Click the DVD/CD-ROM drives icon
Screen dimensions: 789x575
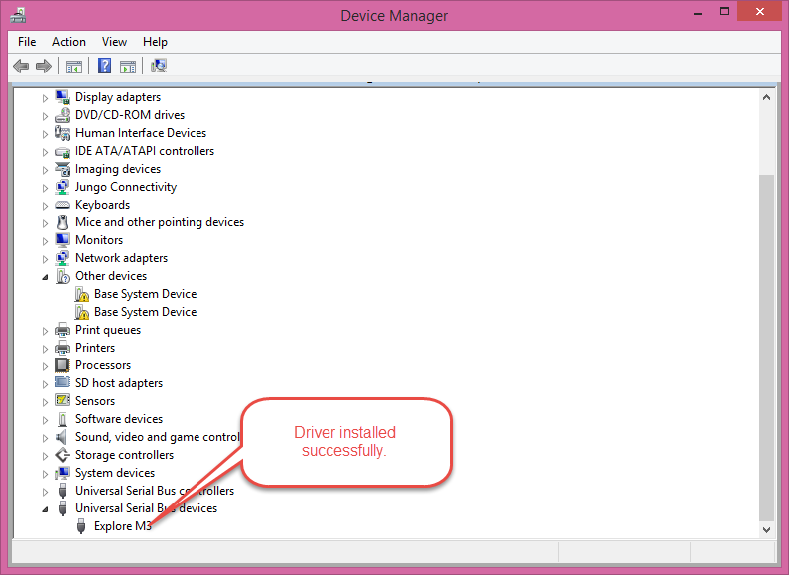63,115
